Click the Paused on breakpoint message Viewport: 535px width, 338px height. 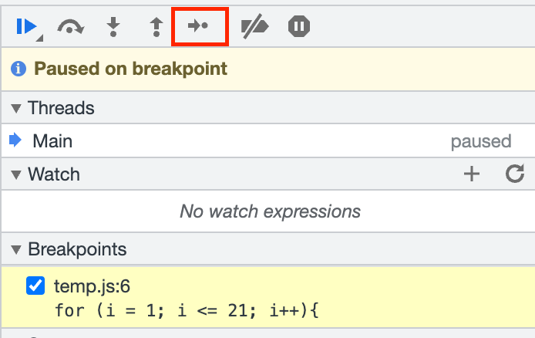click(x=131, y=69)
